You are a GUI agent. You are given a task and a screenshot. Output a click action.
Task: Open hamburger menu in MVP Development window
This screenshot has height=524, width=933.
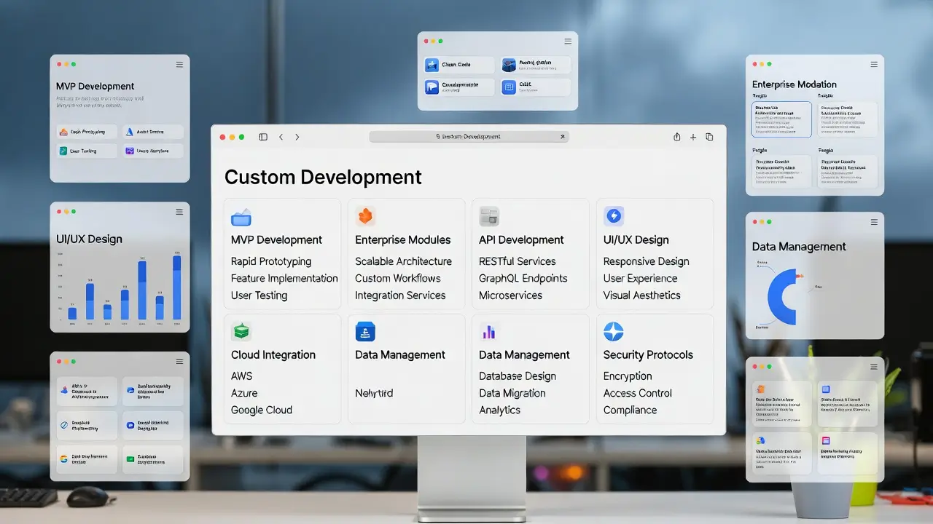pyautogui.click(x=179, y=65)
